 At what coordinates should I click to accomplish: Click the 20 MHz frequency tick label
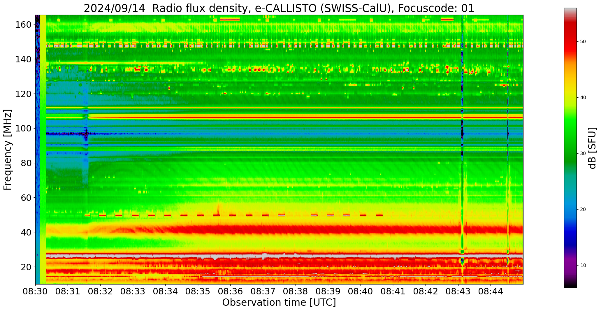pos(26,267)
